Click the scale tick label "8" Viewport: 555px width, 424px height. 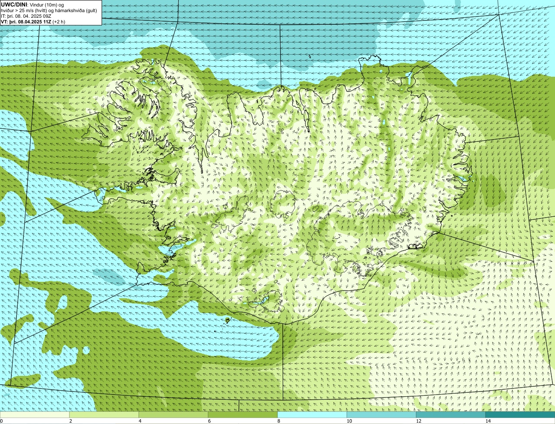pos(278,421)
